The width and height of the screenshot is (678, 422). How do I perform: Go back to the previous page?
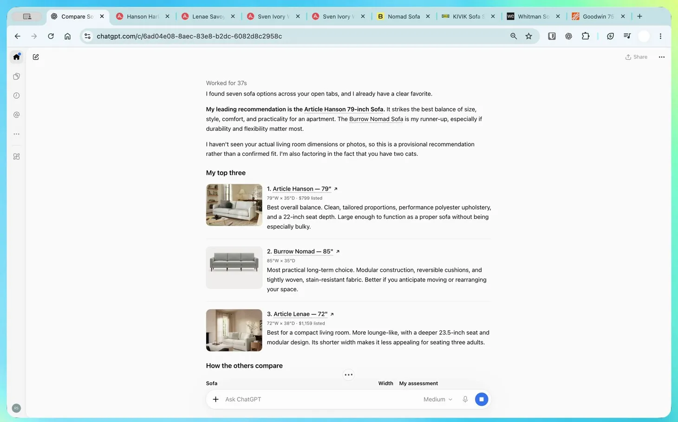tap(18, 36)
